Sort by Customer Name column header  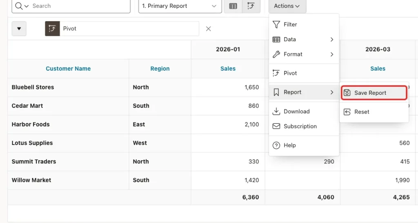click(68, 69)
